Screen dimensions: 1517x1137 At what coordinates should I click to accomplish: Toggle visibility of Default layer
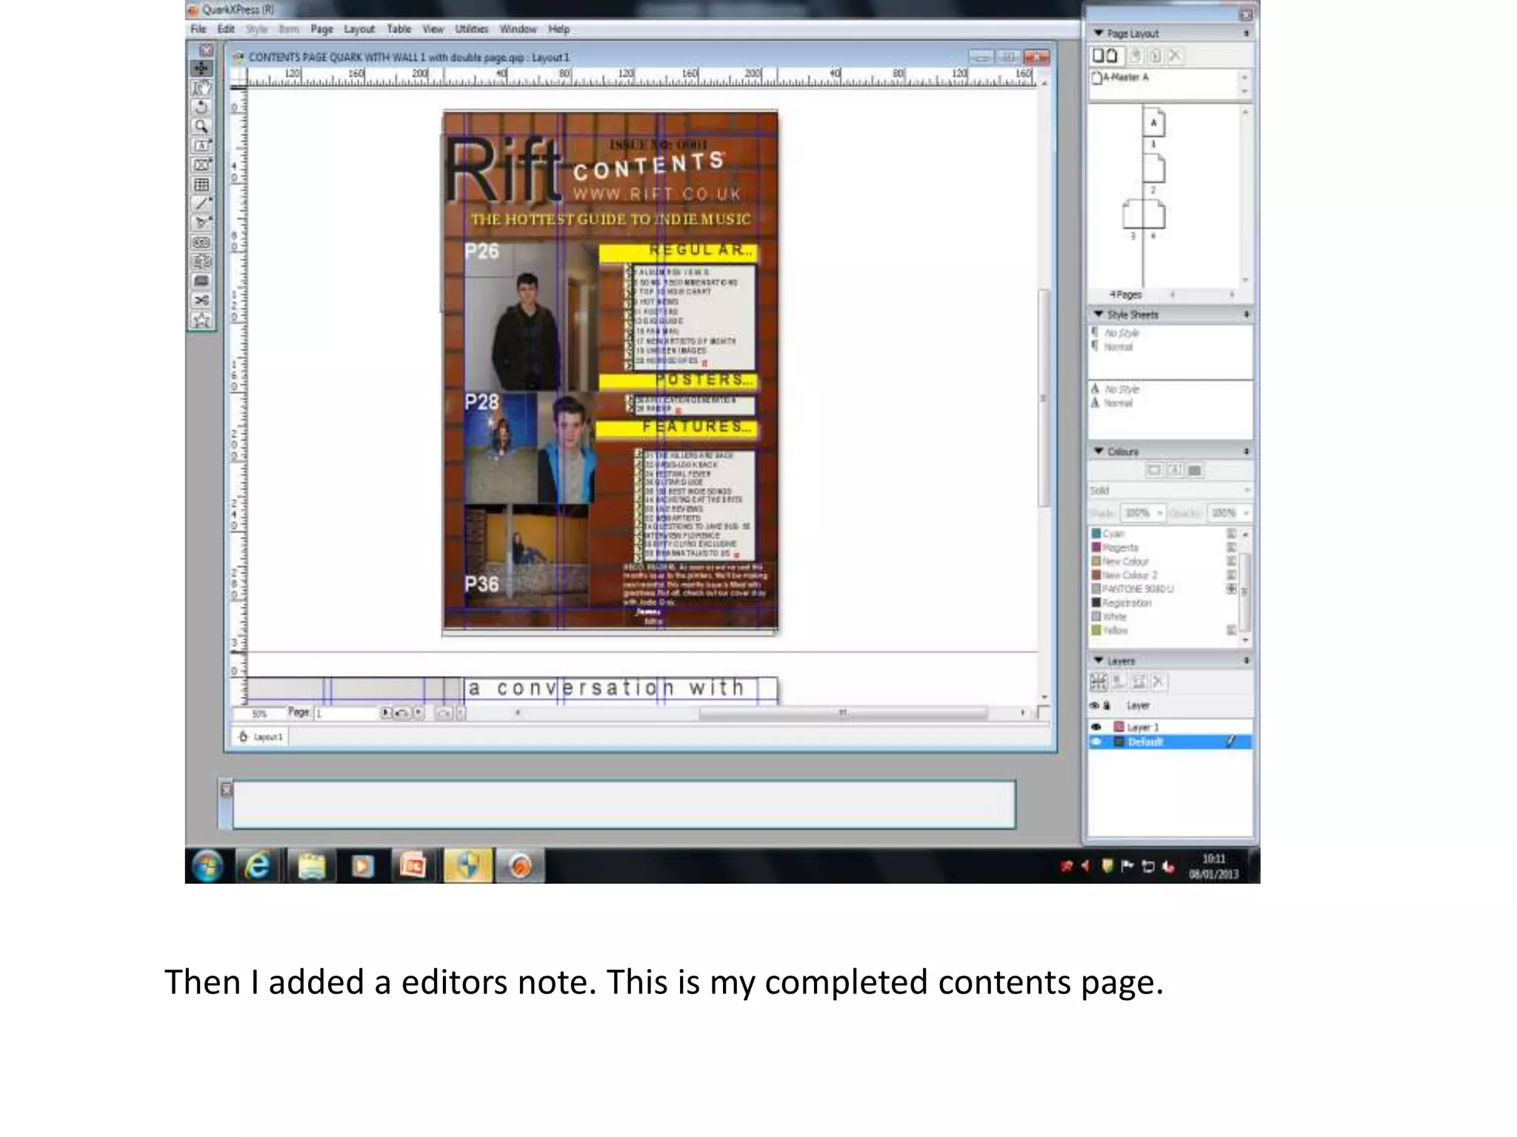(x=1096, y=742)
